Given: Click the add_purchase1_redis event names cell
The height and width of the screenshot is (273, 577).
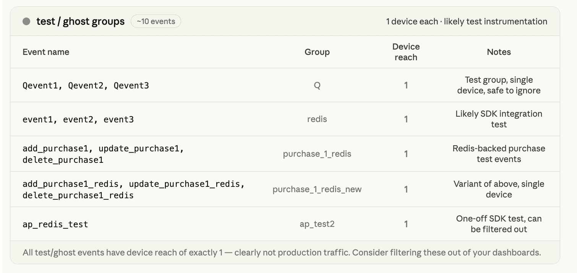Looking at the screenshot, I should (x=133, y=189).
